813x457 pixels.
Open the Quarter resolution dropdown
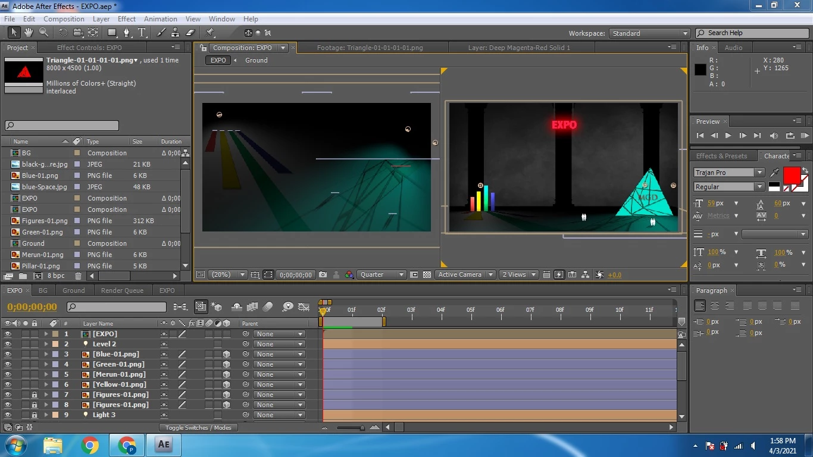pos(382,275)
